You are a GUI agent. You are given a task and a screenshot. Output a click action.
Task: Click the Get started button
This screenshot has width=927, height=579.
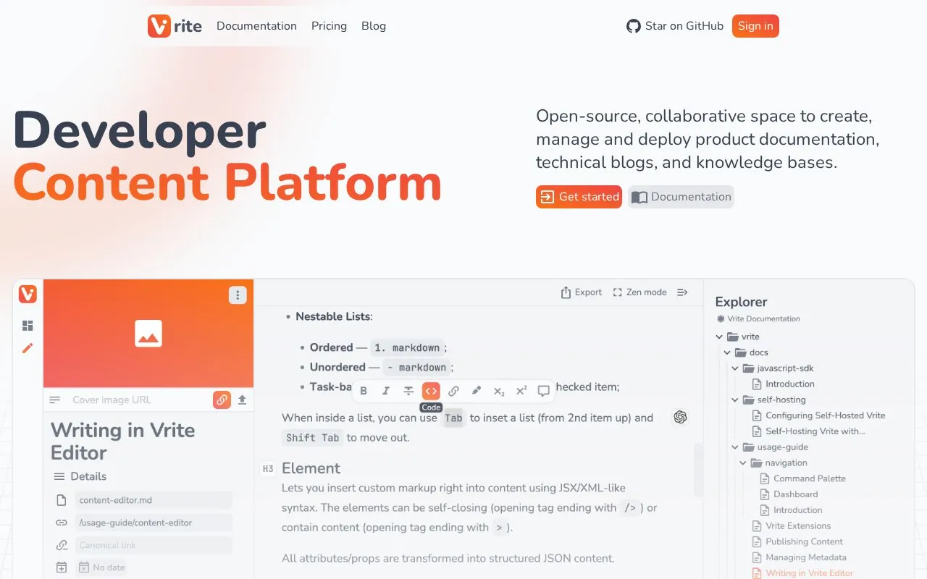pyautogui.click(x=579, y=197)
